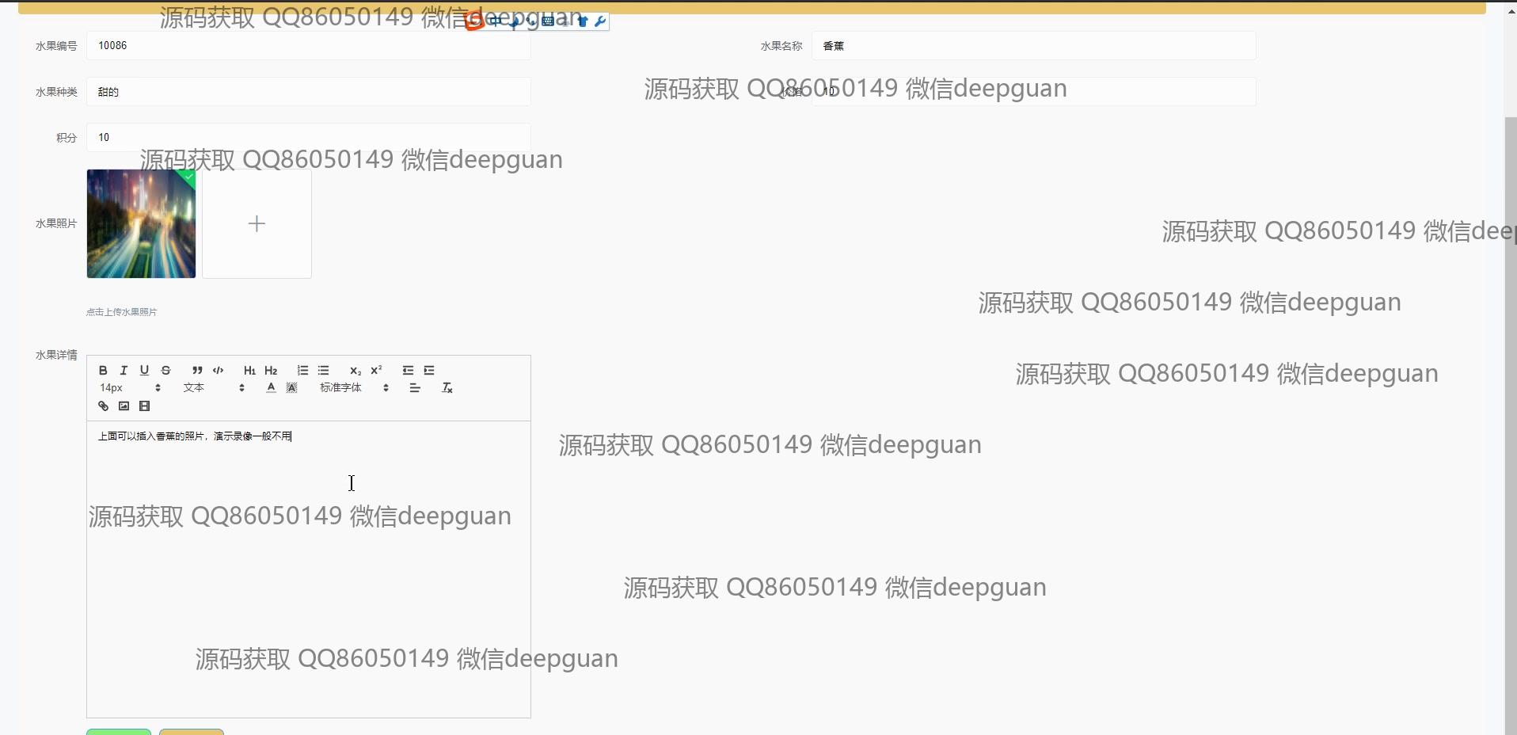
Task: Insert a hyperlink in the editor
Action: pos(103,406)
